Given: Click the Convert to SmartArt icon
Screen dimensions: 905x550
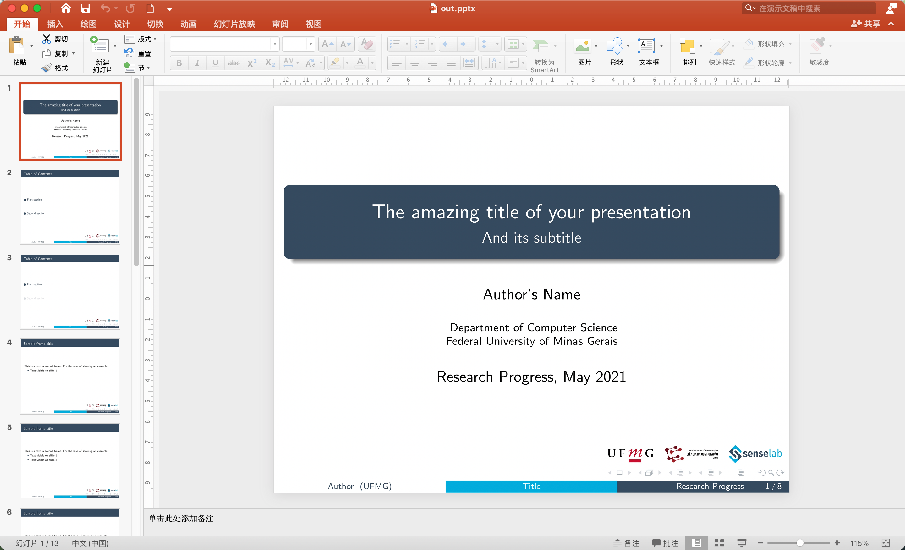Looking at the screenshot, I should [x=541, y=46].
